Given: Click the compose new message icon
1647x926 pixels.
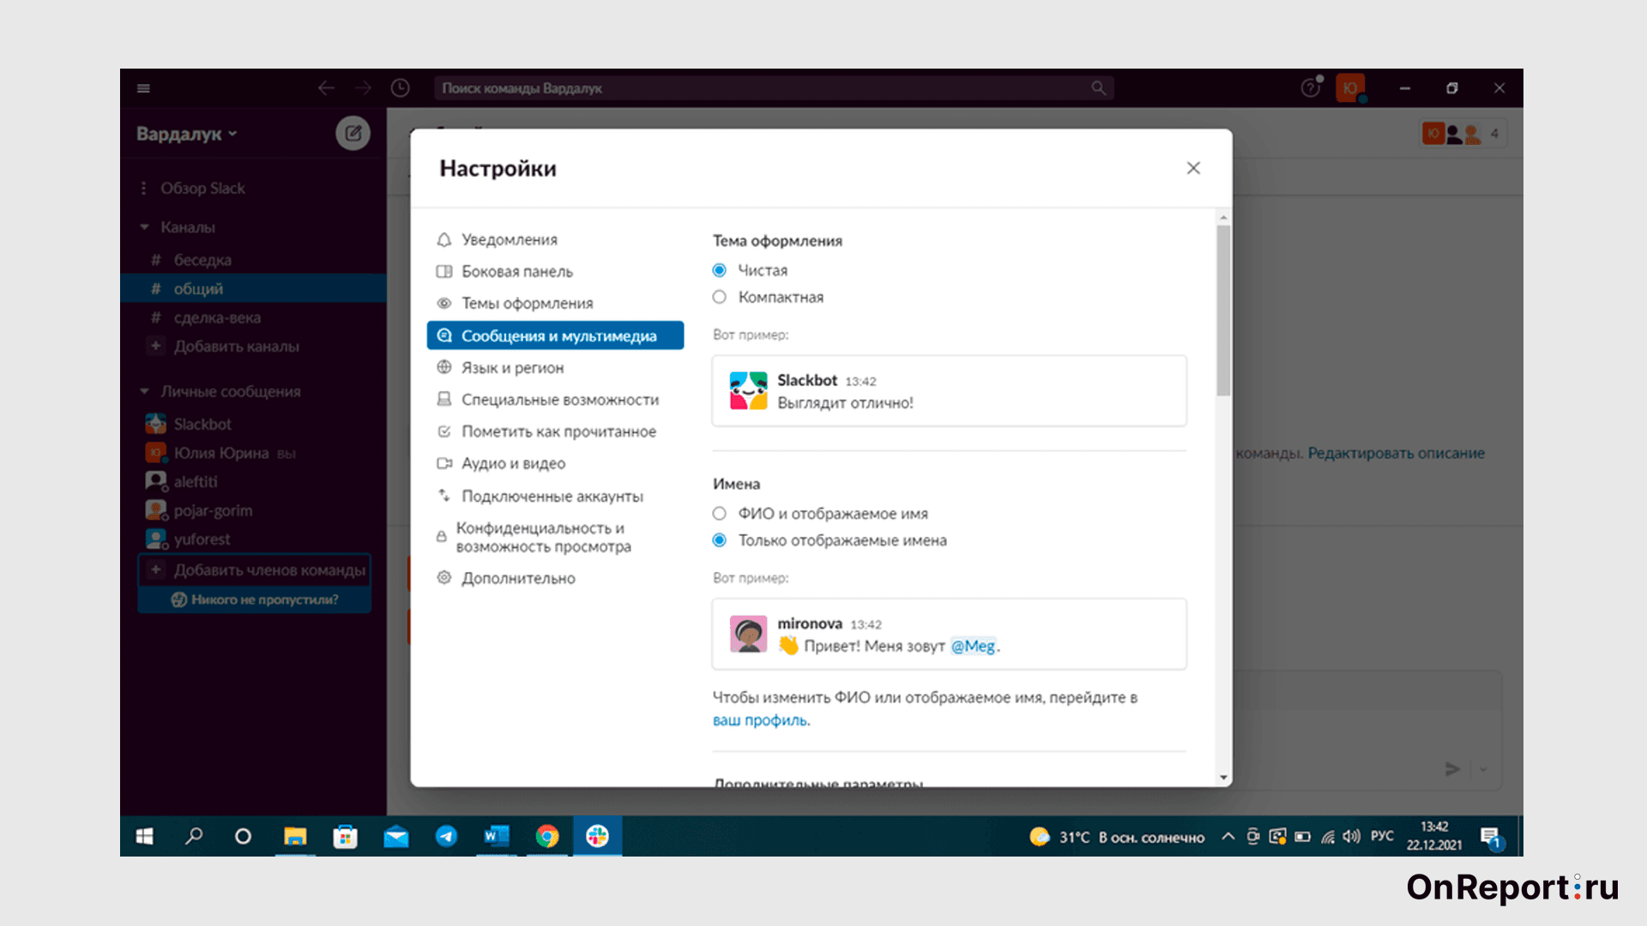Looking at the screenshot, I should click(x=353, y=133).
